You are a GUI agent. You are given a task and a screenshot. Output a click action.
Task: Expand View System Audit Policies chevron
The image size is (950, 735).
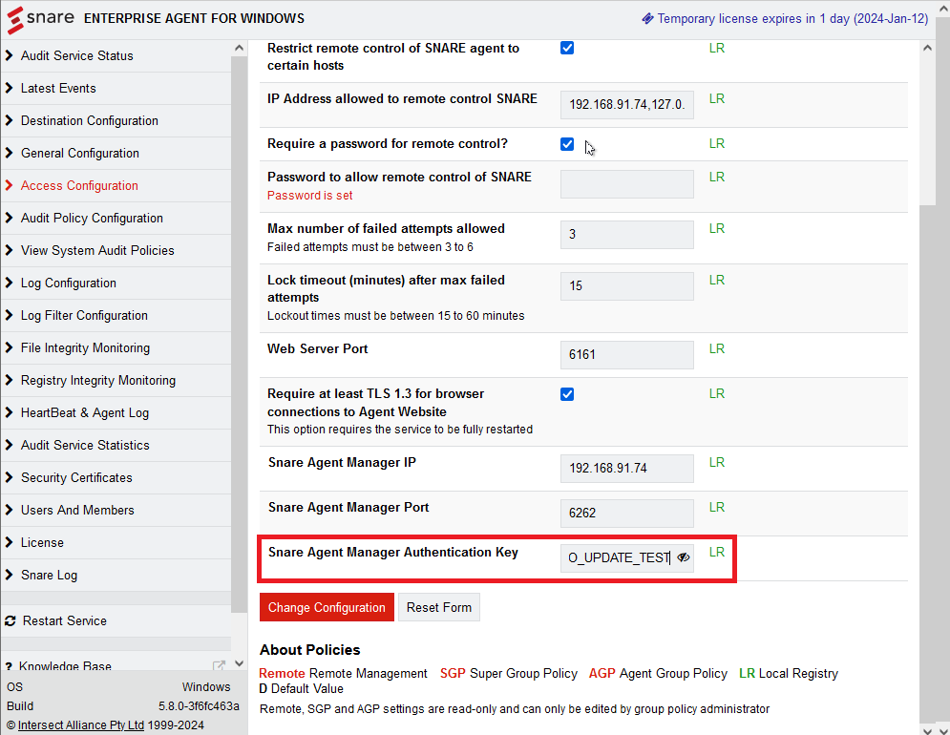pos(10,250)
